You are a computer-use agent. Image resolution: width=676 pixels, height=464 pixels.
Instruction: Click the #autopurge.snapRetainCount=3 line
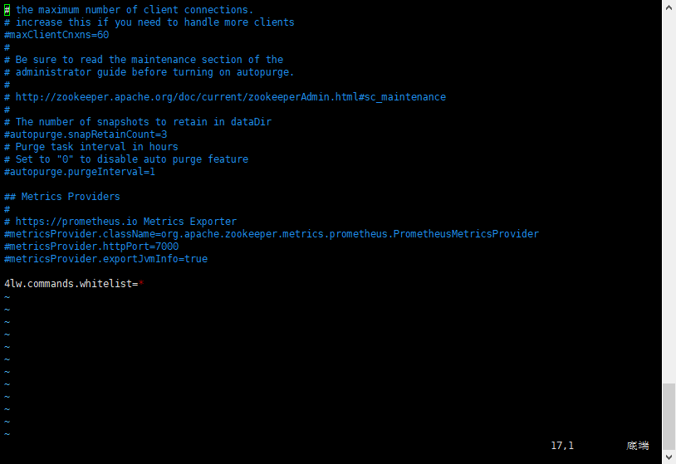coord(86,134)
